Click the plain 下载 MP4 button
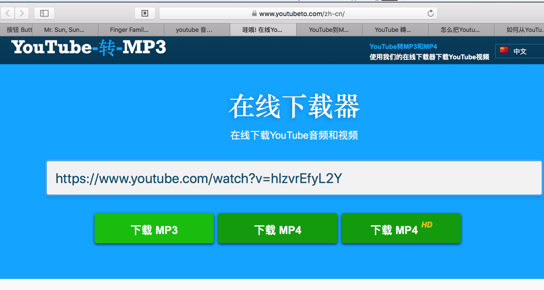 (277, 229)
